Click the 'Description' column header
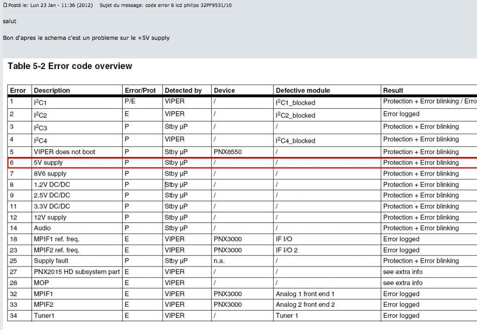The height and width of the screenshot is (330, 477). pyautogui.click(x=52, y=90)
